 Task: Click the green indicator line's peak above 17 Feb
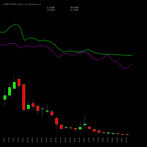tap(15, 24)
